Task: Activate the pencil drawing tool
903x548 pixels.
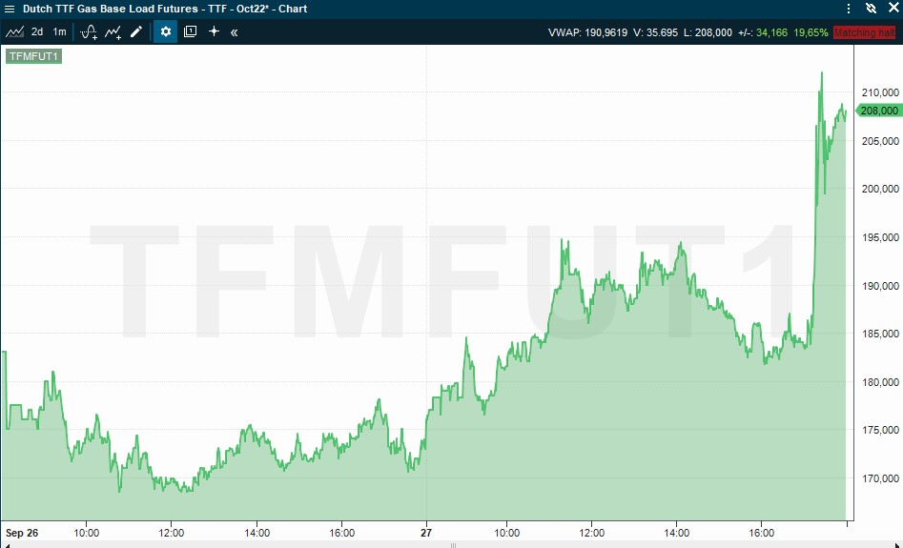Action: click(x=136, y=31)
